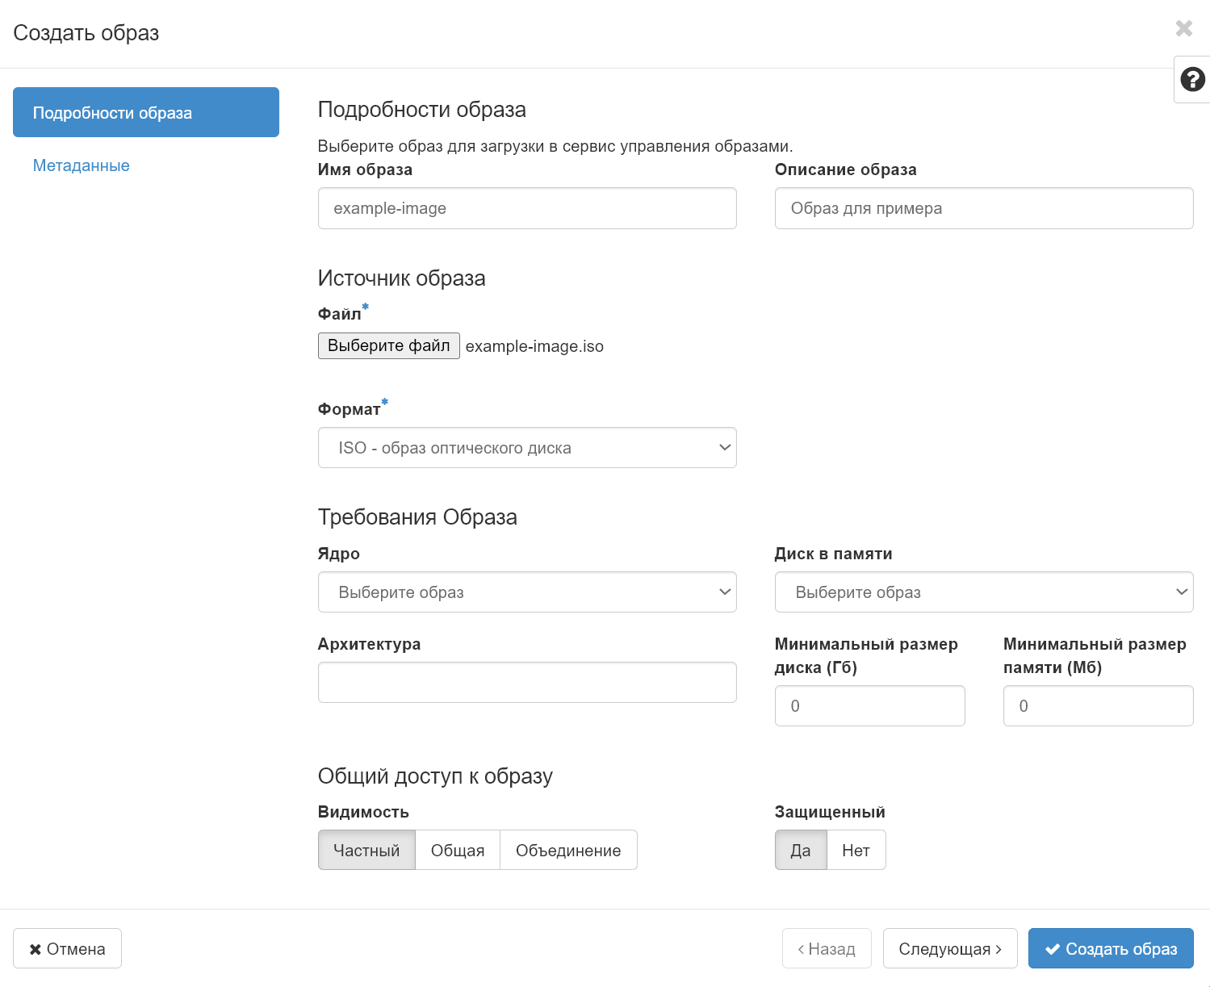Select Объединение visibility option

click(568, 850)
